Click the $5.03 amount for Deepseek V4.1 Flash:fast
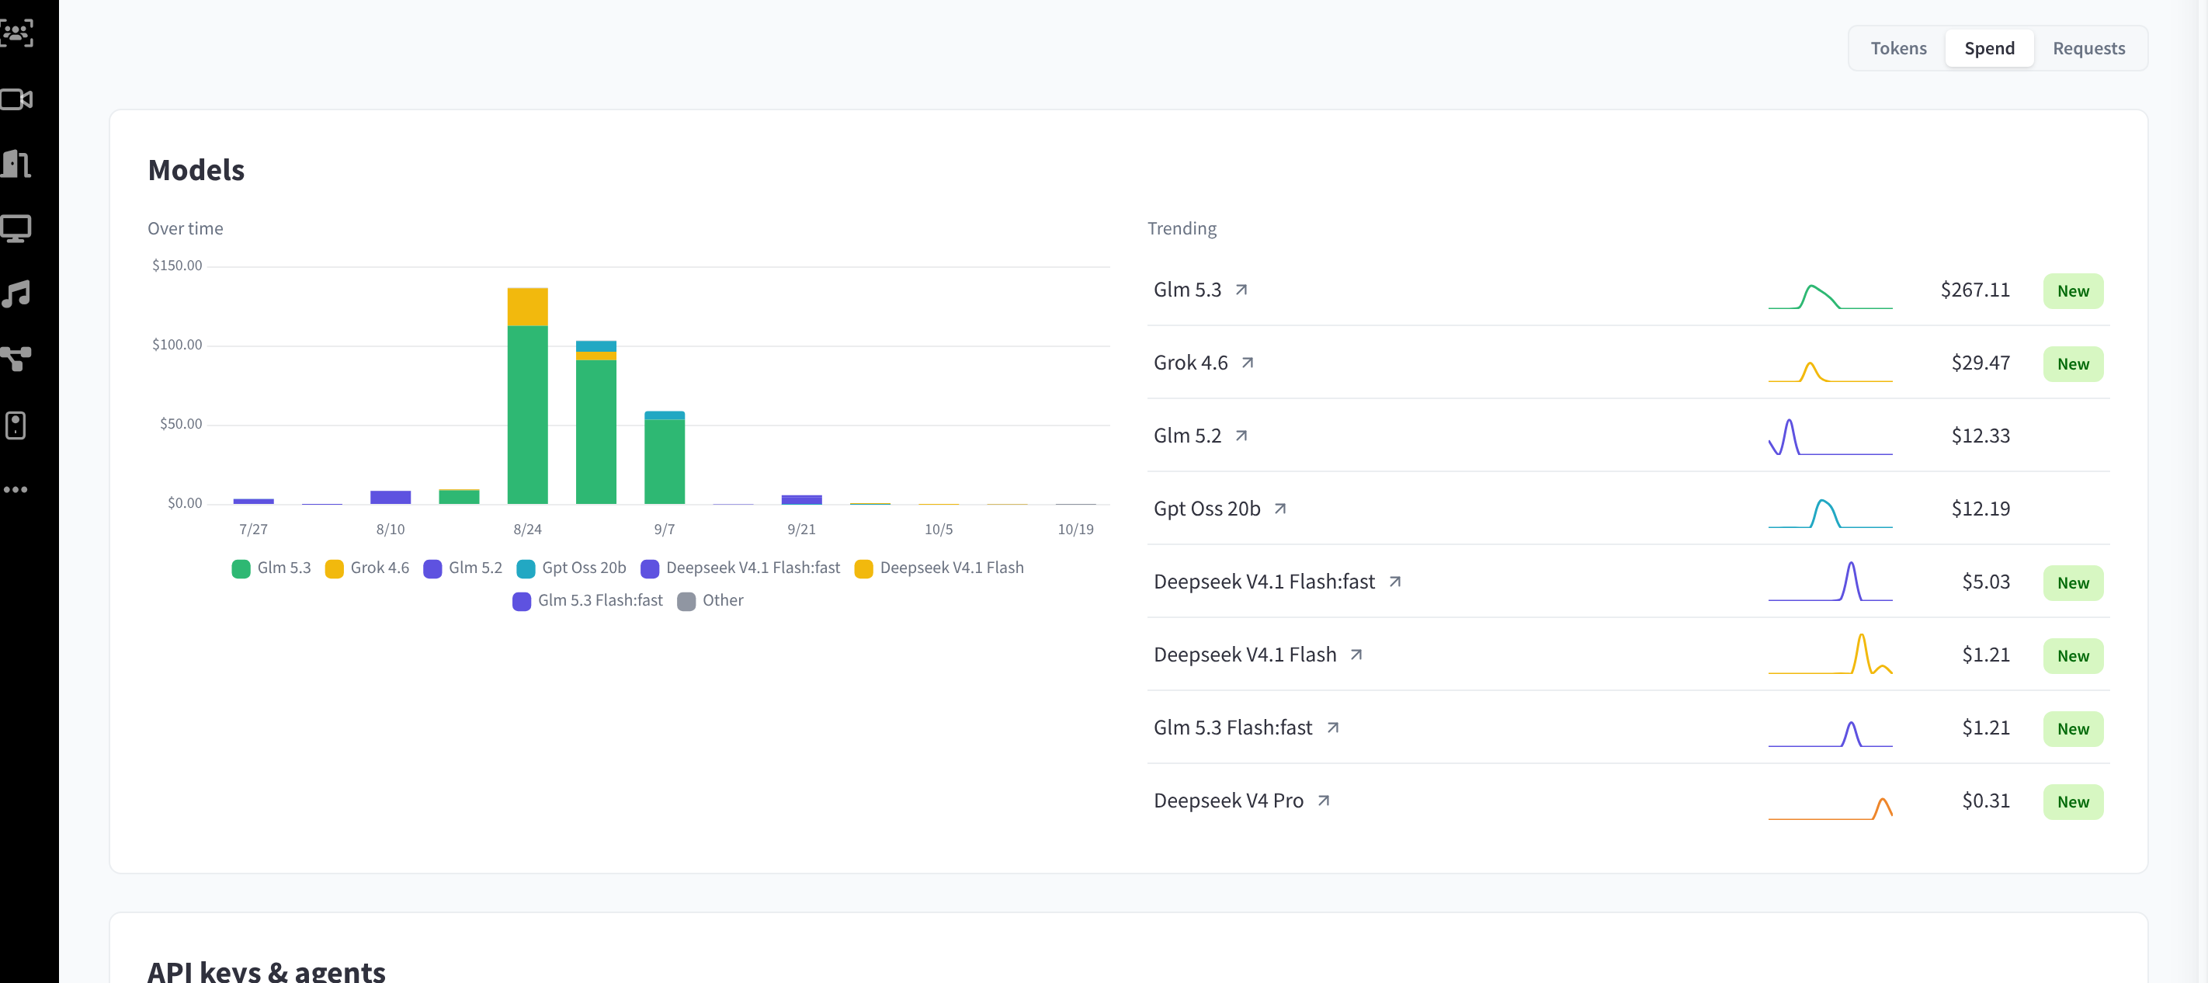The width and height of the screenshot is (2208, 983). tap(1985, 581)
